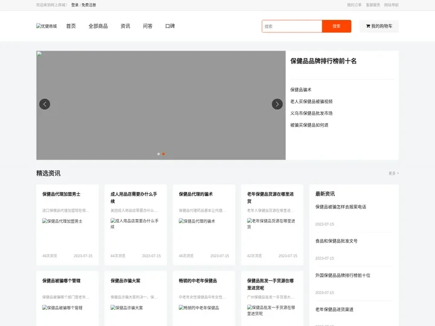435x326 pixels.
Task: Open 老年保健品进货渠道 in 最新资讯
Action: 334,310
